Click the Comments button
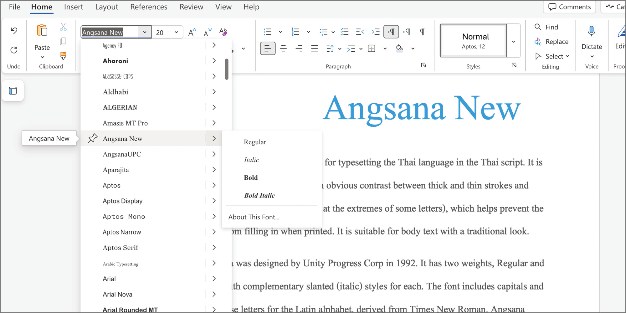626x313 pixels. [x=569, y=7]
